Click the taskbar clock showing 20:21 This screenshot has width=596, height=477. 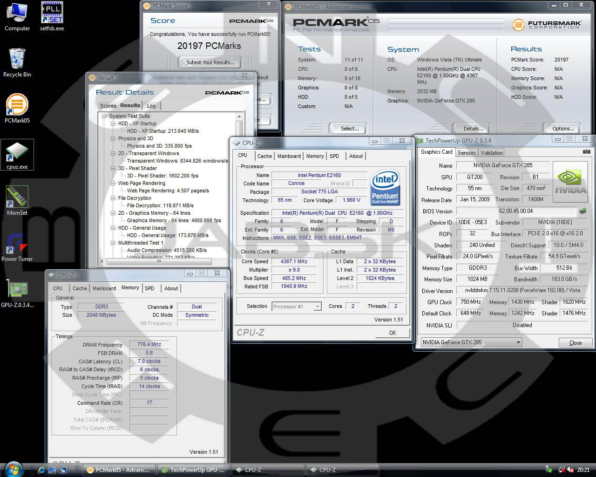click(x=583, y=470)
